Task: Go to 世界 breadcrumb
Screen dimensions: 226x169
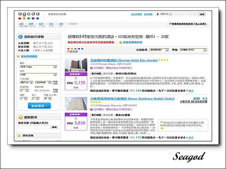Action: (x=31, y=24)
